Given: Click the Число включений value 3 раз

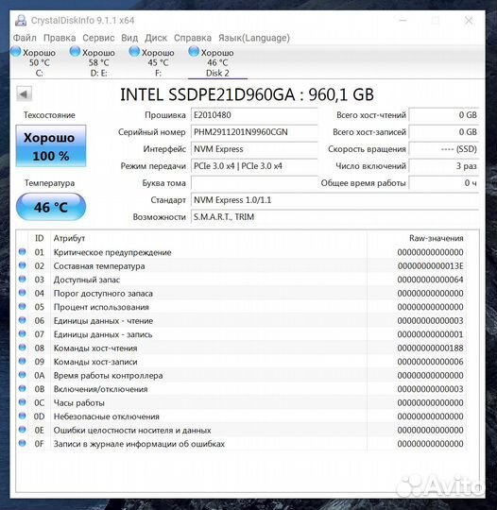Looking at the screenshot, I should click(444, 166).
